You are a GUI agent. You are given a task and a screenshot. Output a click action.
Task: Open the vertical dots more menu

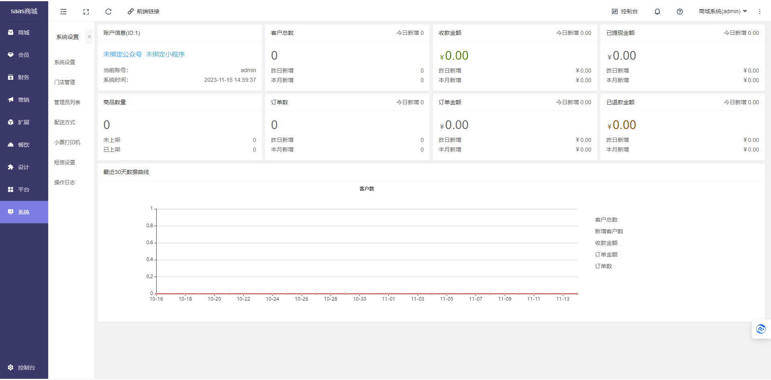[760, 12]
